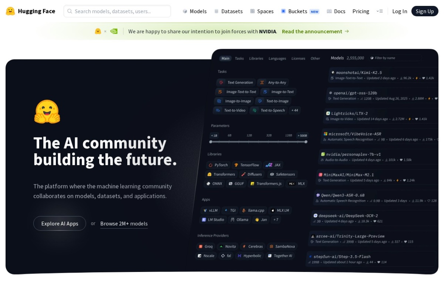Open the moonshotai/Kimi-K2.5 model card
The width and height of the screenshot is (444, 296).
(x=383, y=75)
